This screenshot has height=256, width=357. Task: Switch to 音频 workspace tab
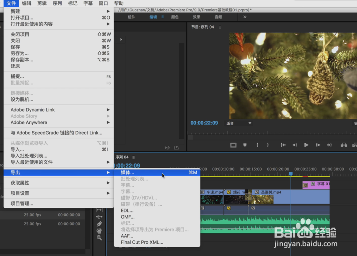click(218, 17)
